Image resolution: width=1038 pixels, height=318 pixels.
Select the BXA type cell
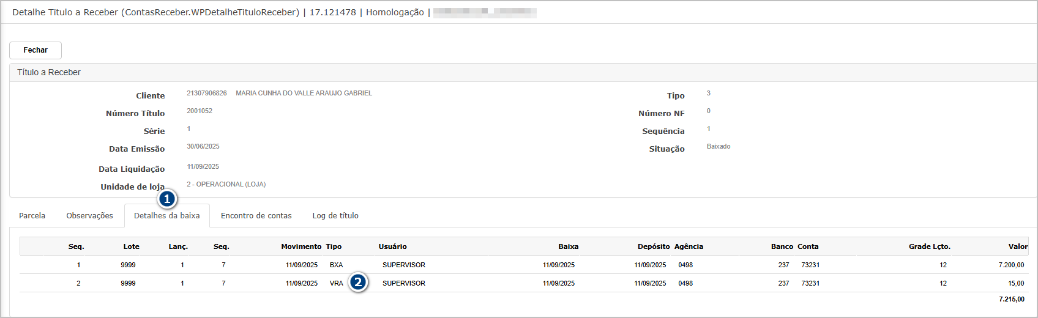[336, 265]
